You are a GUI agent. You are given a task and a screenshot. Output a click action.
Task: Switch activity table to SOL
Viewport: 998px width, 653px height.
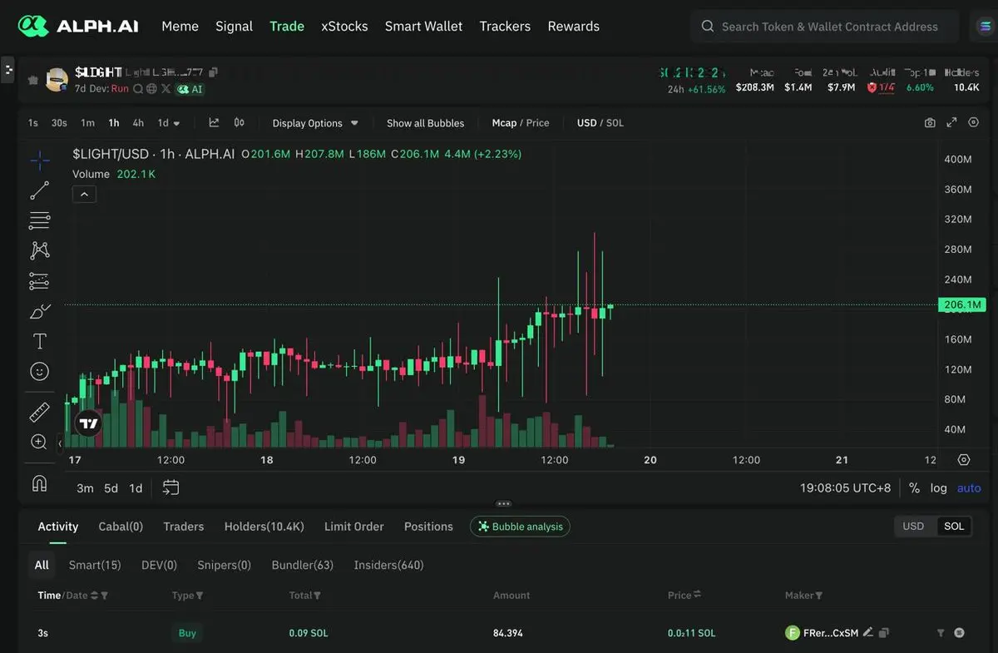954,526
